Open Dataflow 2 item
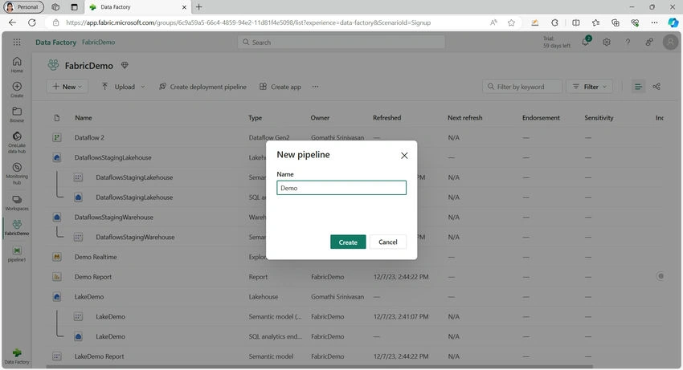The image size is (683, 370). (x=89, y=137)
